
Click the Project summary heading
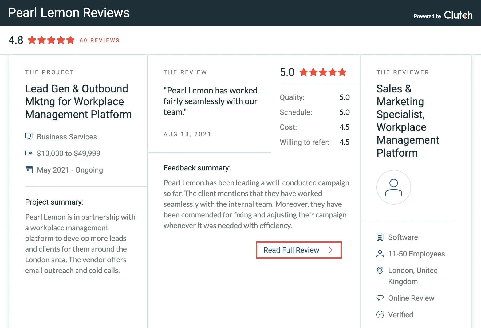point(54,202)
